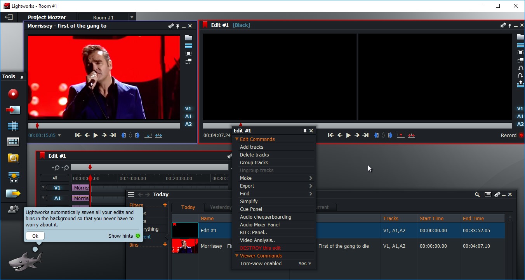Screen dimensions: 525x280
Task: Unpin the Tools panel
Action: coord(22,77)
